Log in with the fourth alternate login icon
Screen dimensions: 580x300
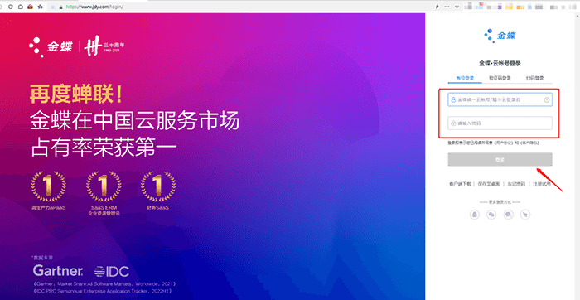tap(525, 215)
